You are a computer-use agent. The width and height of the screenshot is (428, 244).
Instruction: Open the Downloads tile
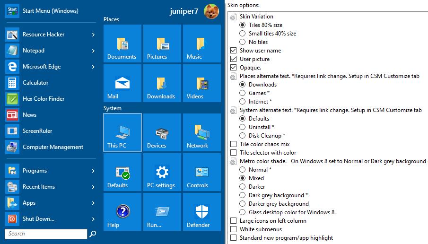(162, 83)
